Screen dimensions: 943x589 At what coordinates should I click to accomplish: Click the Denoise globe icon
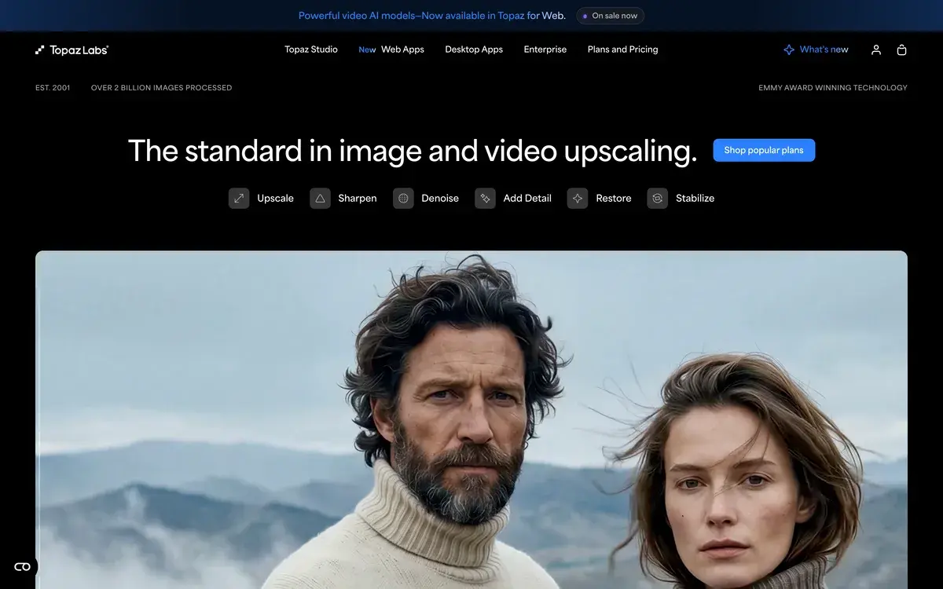tap(403, 199)
